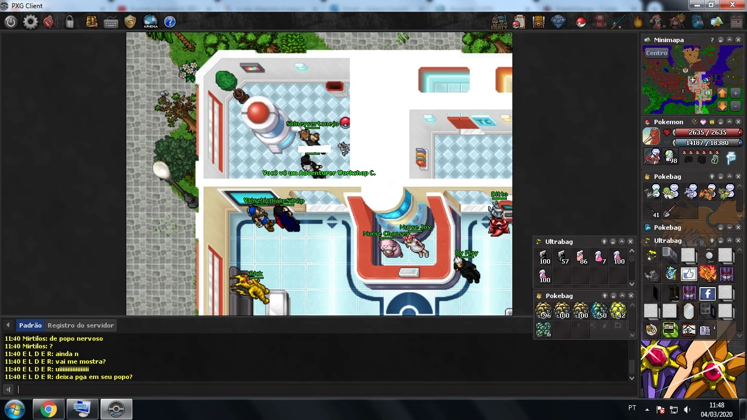This screenshot has height=420, width=747.
Task: Click the flame icon in top toolbar
Action: tap(638, 22)
